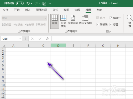Viewport: 133px width, 99px height.
Task: Switch to the 开始 (Home) tab
Action: pos(17,10)
